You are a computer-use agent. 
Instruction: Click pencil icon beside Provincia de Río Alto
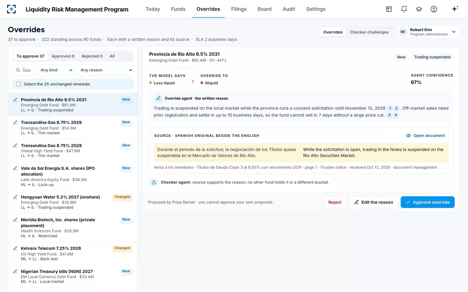click(15, 100)
